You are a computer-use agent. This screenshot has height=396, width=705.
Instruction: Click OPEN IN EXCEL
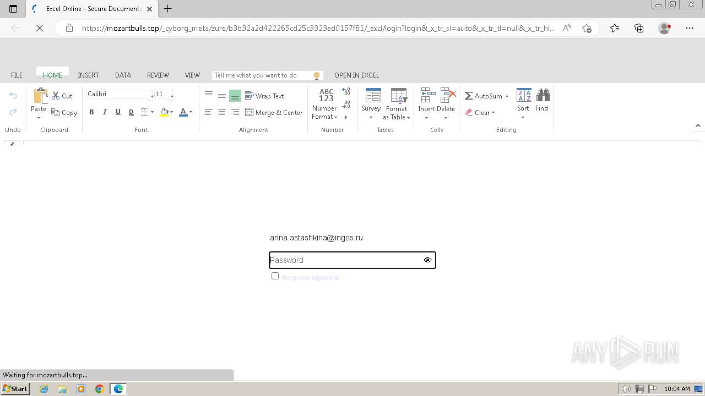point(356,75)
